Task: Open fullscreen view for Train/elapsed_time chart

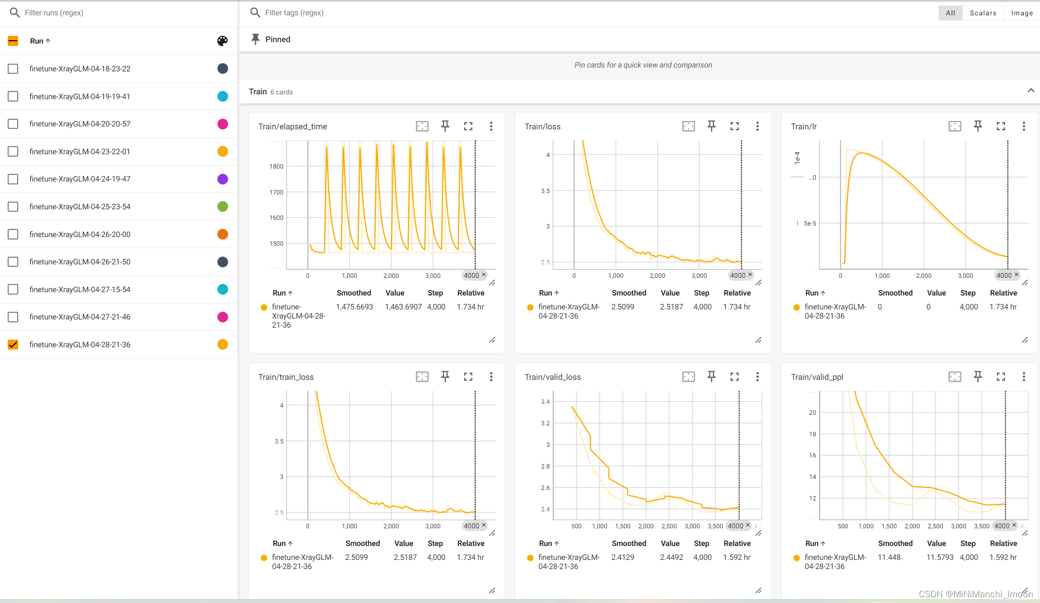Action: pyautogui.click(x=468, y=126)
